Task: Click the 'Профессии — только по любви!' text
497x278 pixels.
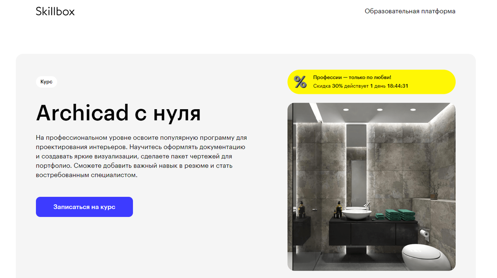Action: click(x=352, y=77)
